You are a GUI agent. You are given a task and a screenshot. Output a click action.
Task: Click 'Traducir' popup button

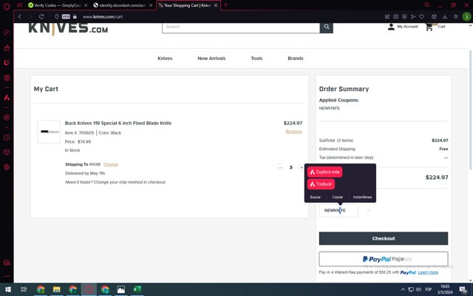tap(321, 184)
